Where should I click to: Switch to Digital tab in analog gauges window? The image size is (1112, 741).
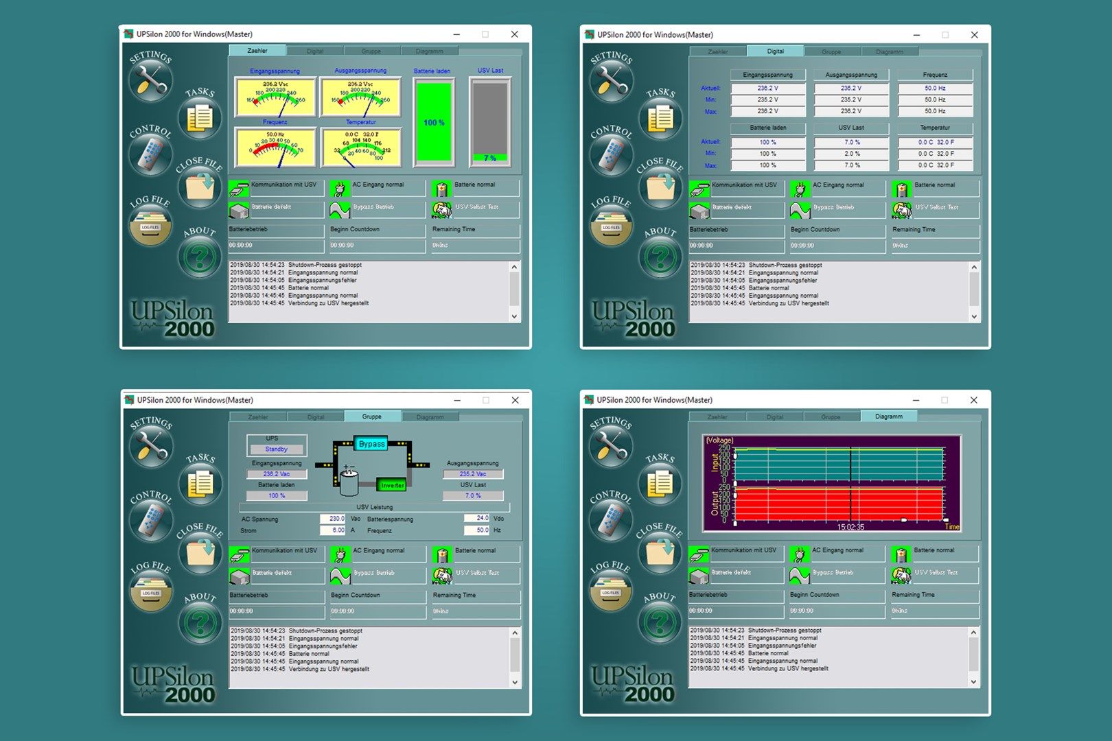tap(315, 51)
